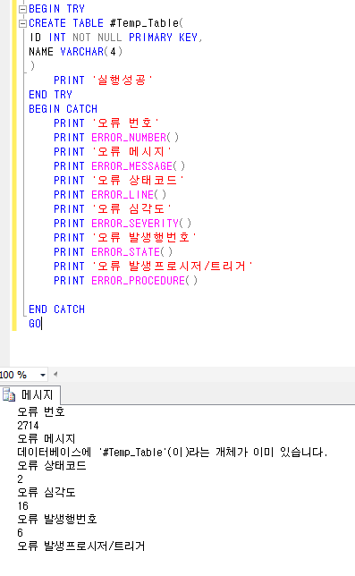Click the 오류 메시지 line in messages

(x=46, y=438)
